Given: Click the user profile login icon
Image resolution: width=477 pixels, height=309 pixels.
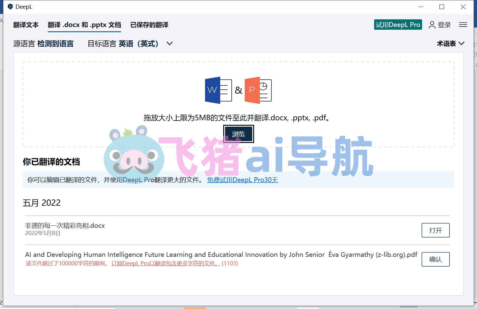Looking at the screenshot, I should point(432,25).
